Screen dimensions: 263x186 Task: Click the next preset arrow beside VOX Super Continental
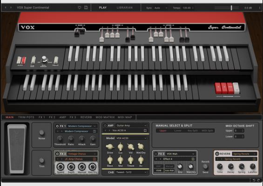tap(11, 7)
